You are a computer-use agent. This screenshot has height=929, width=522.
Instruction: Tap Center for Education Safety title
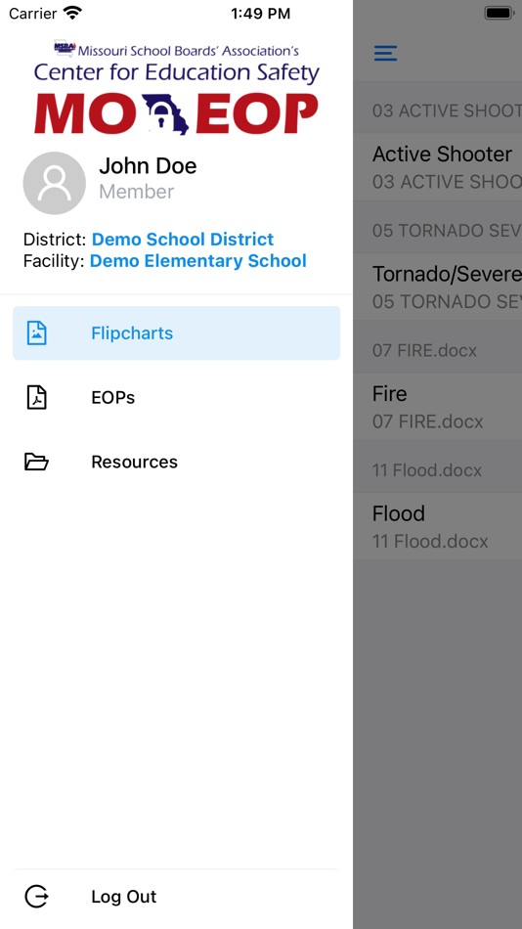pos(177,72)
